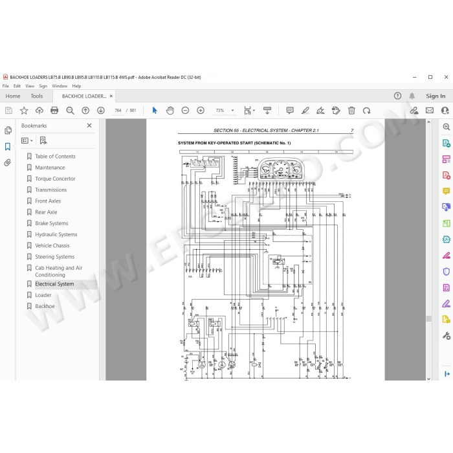Select the BACKHOE LOADER document tab
Screen dimensions: 453x453
point(83,96)
